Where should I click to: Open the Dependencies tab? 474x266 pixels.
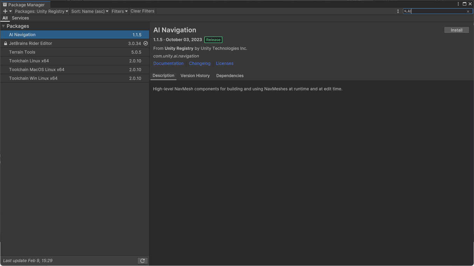230,76
